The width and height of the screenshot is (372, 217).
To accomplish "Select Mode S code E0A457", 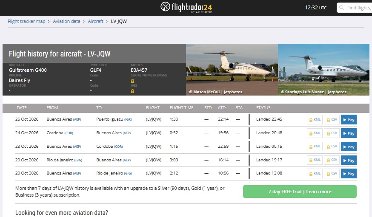I will pyautogui.click(x=139, y=70).
